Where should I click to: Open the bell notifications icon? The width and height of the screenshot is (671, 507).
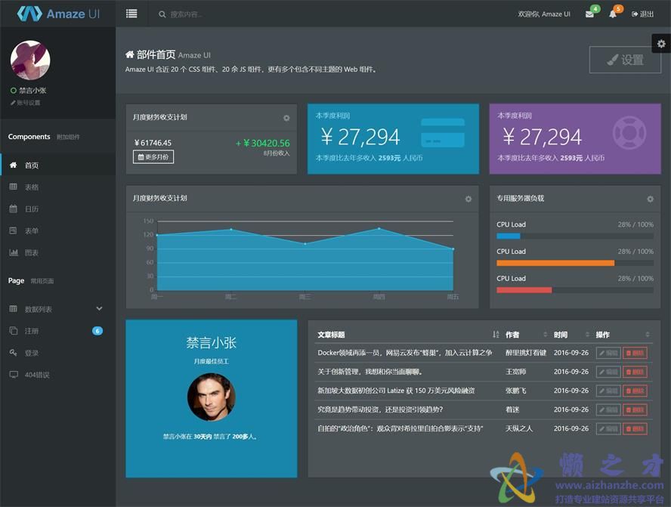[613, 14]
